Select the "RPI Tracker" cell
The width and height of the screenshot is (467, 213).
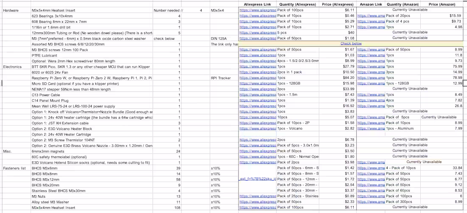click(221, 78)
